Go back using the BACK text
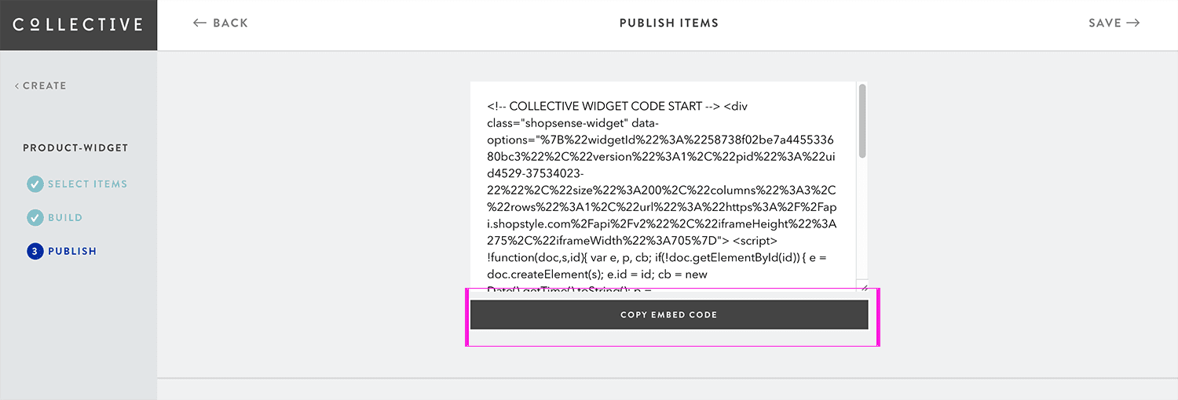This screenshot has width=1178, height=400. 231,23
